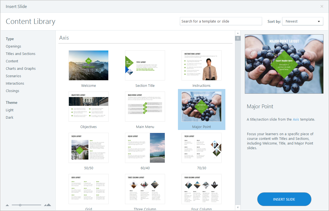Click the Major Point preview image
Screen dimensions: 329x211
point(284,64)
